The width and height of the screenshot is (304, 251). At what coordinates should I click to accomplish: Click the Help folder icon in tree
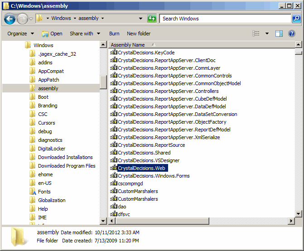32,208
